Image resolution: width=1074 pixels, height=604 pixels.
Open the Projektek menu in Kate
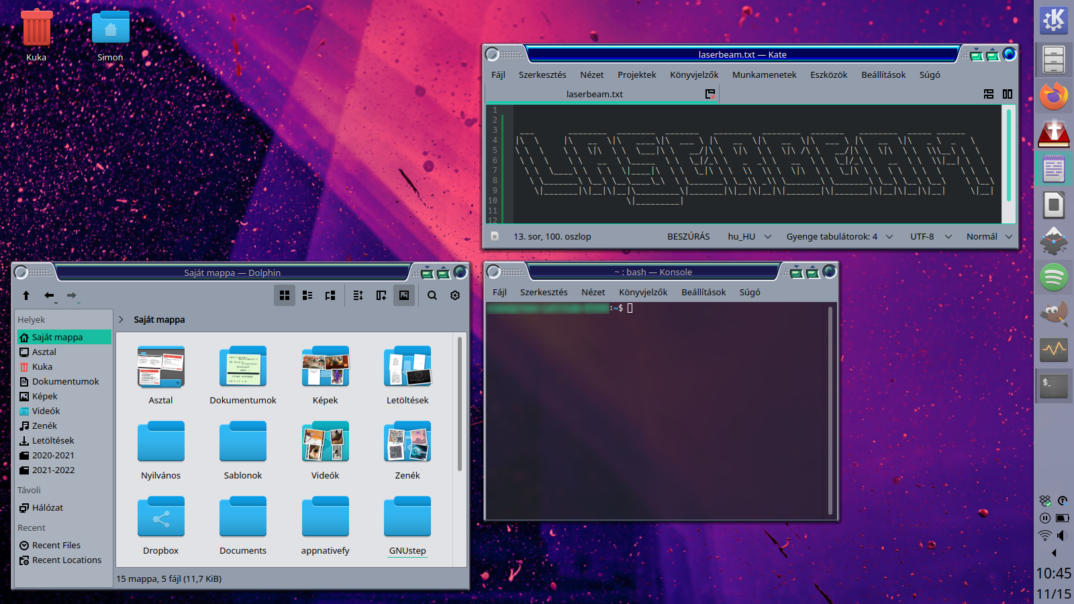636,74
